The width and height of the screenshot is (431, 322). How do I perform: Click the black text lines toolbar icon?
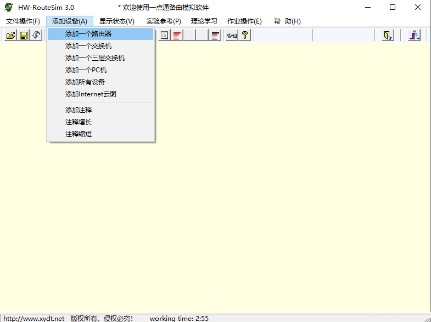[x=215, y=35]
